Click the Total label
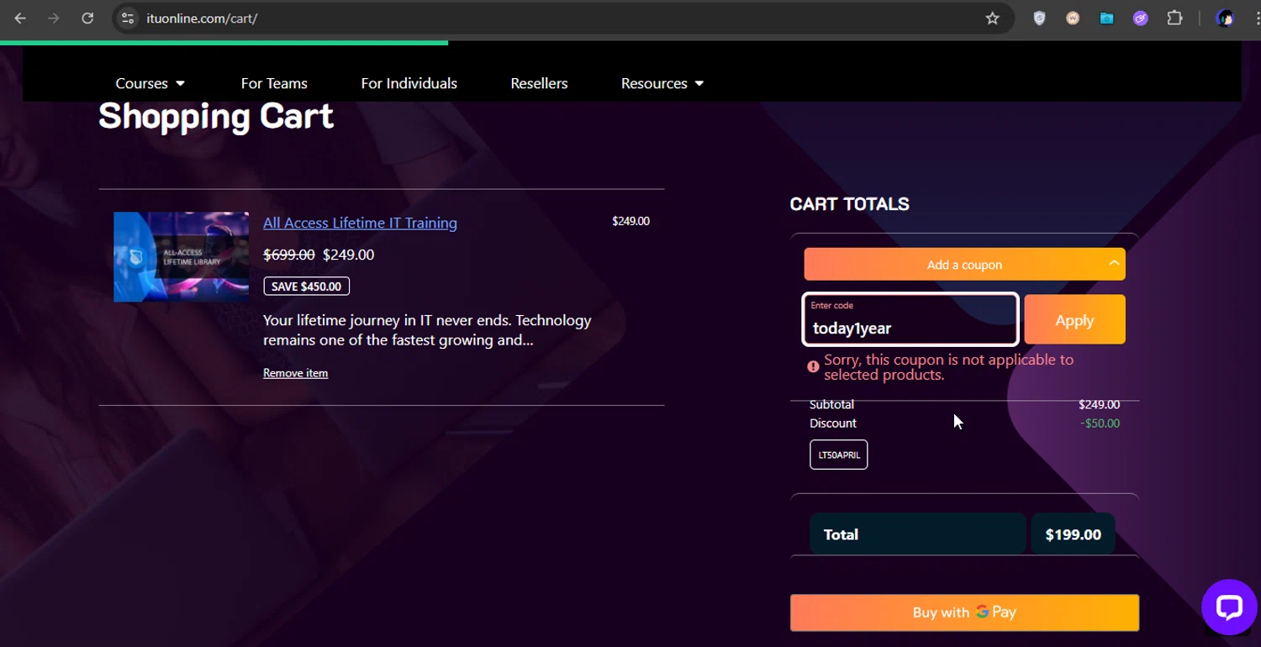 (x=841, y=534)
